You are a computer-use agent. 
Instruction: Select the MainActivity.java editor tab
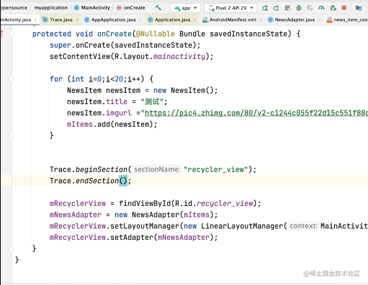pyautogui.click(x=16, y=20)
